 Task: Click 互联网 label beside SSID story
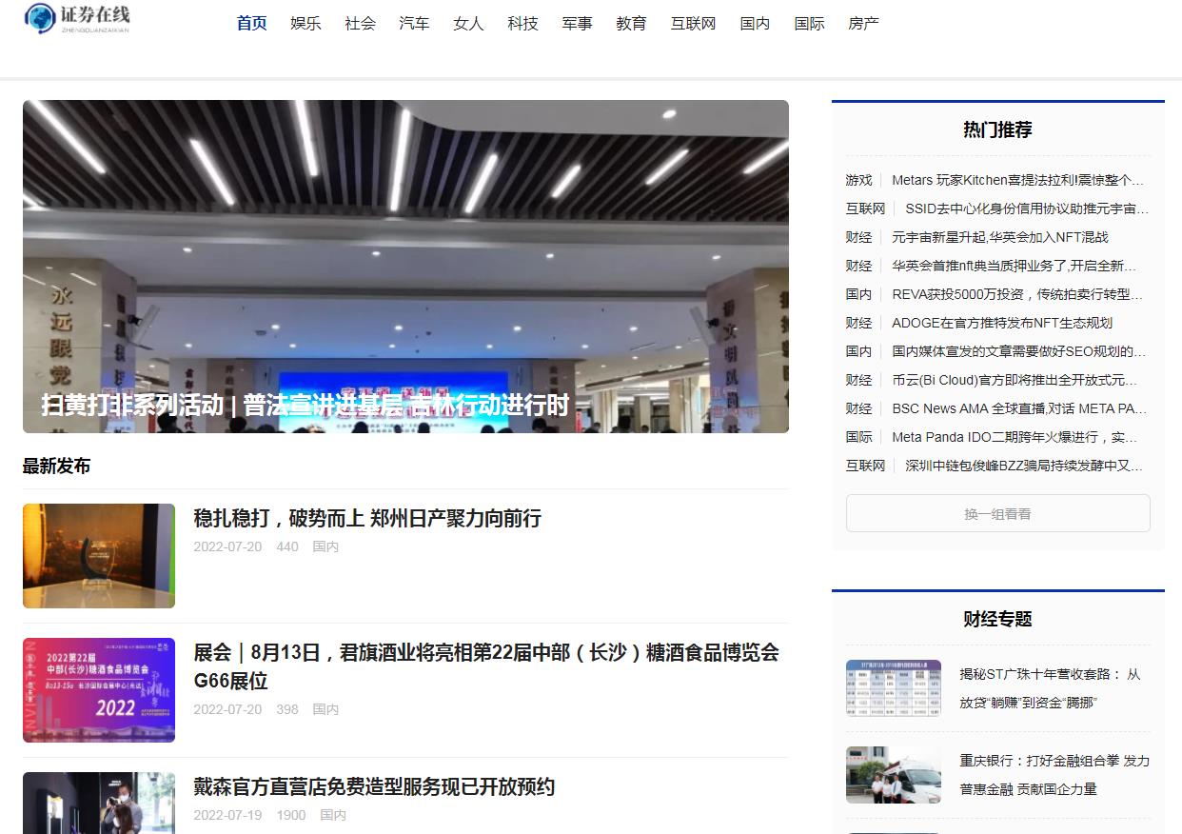click(865, 208)
